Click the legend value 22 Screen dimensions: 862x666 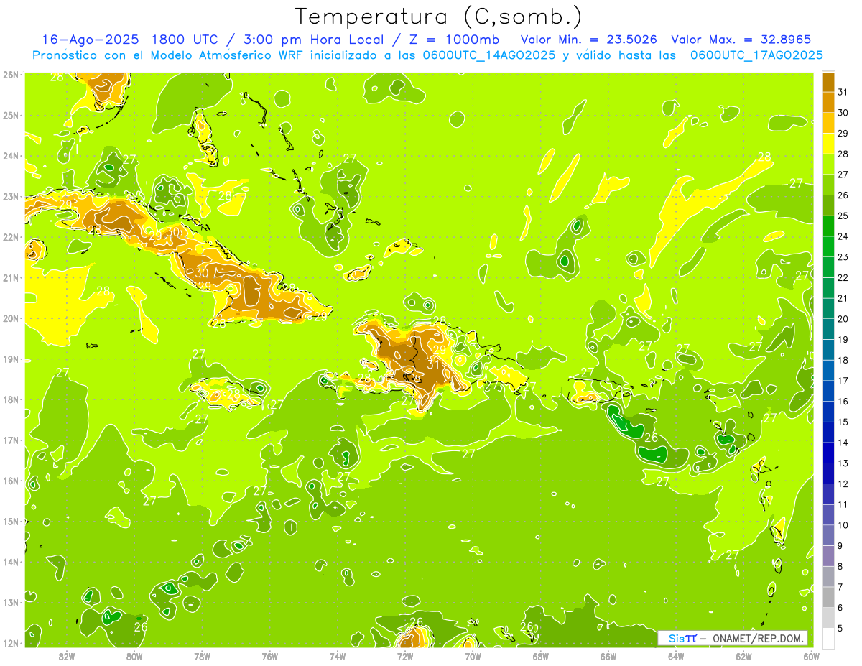(843, 277)
